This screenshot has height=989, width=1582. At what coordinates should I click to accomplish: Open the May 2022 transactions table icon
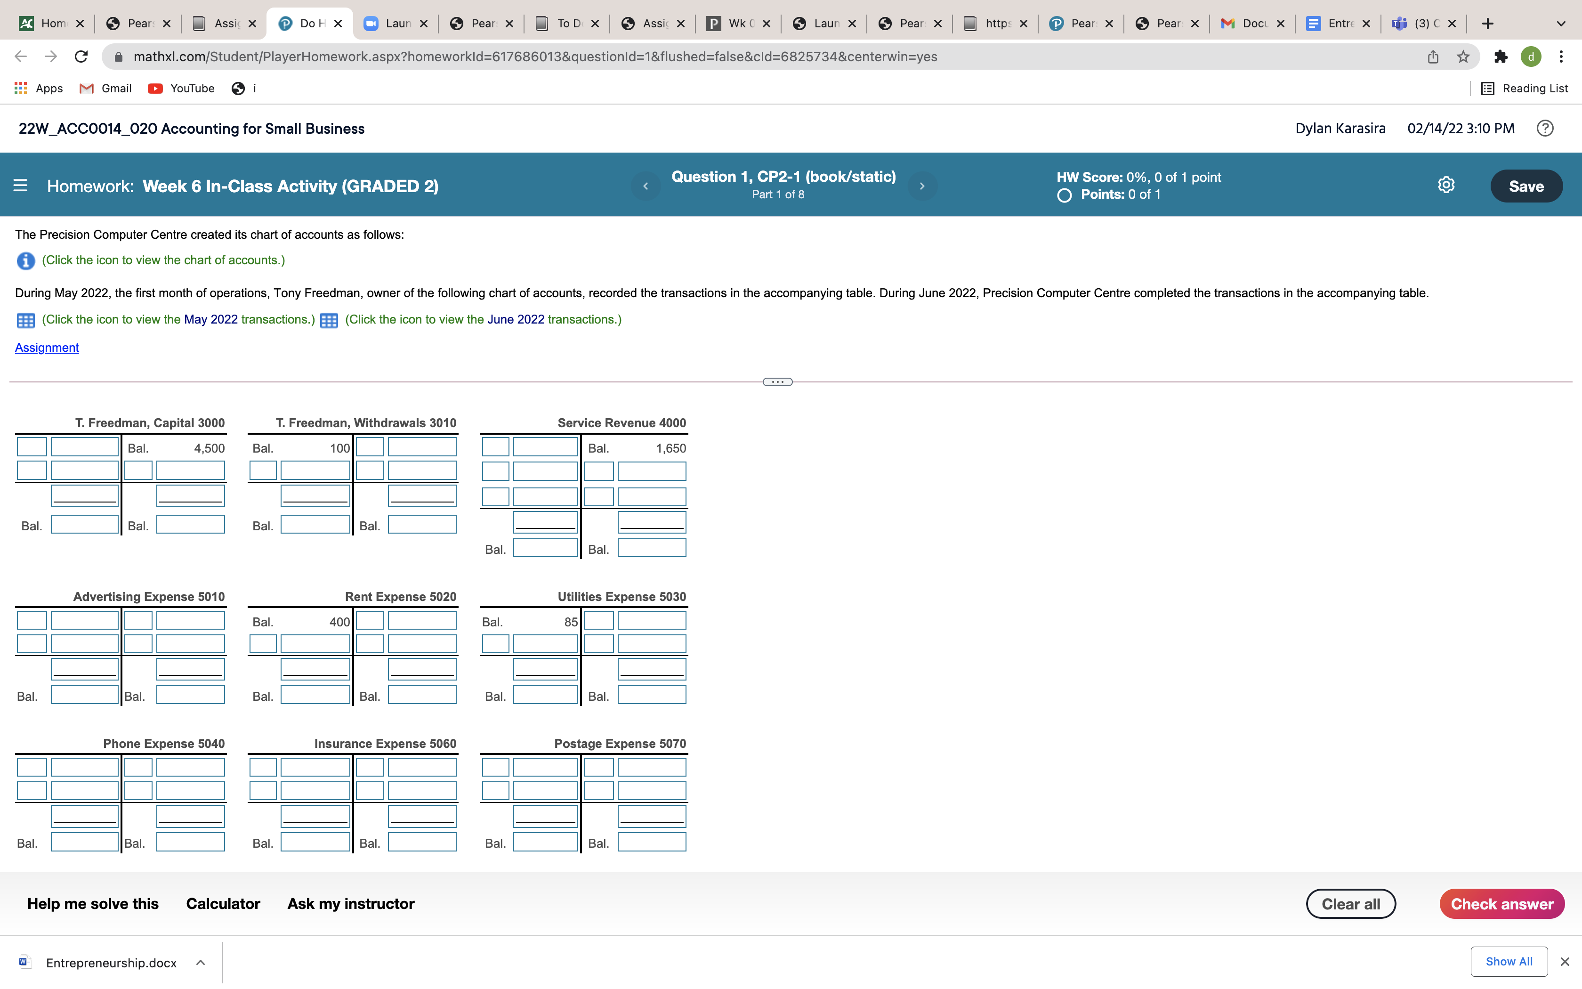click(25, 320)
